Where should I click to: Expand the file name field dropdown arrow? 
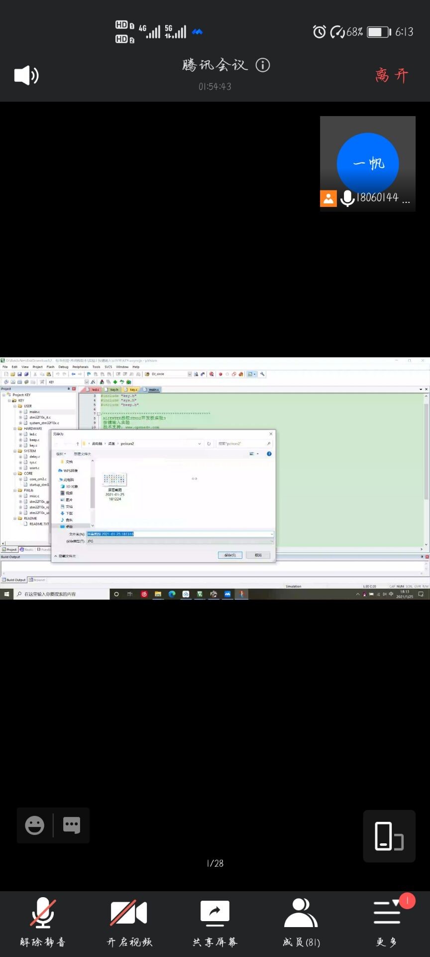(x=272, y=534)
